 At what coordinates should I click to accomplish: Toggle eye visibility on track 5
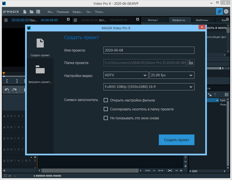click(11, 161)
